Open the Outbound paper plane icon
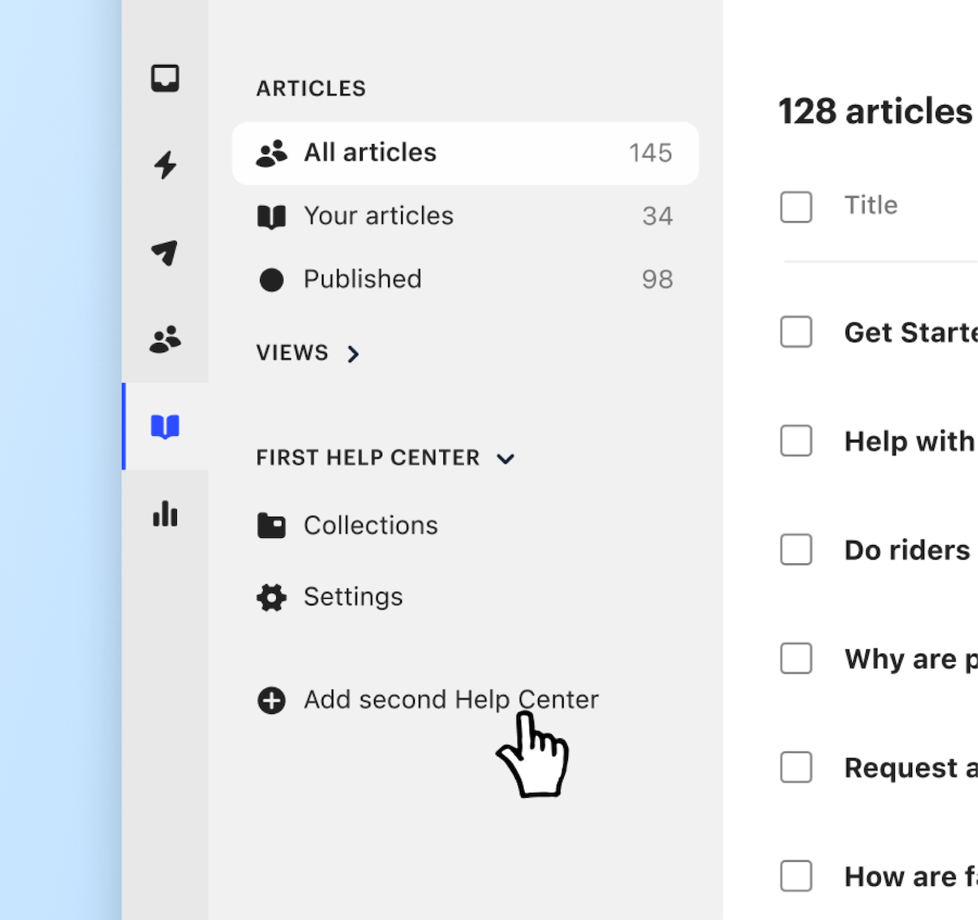The image size is (978, 920). pos(165,253)
